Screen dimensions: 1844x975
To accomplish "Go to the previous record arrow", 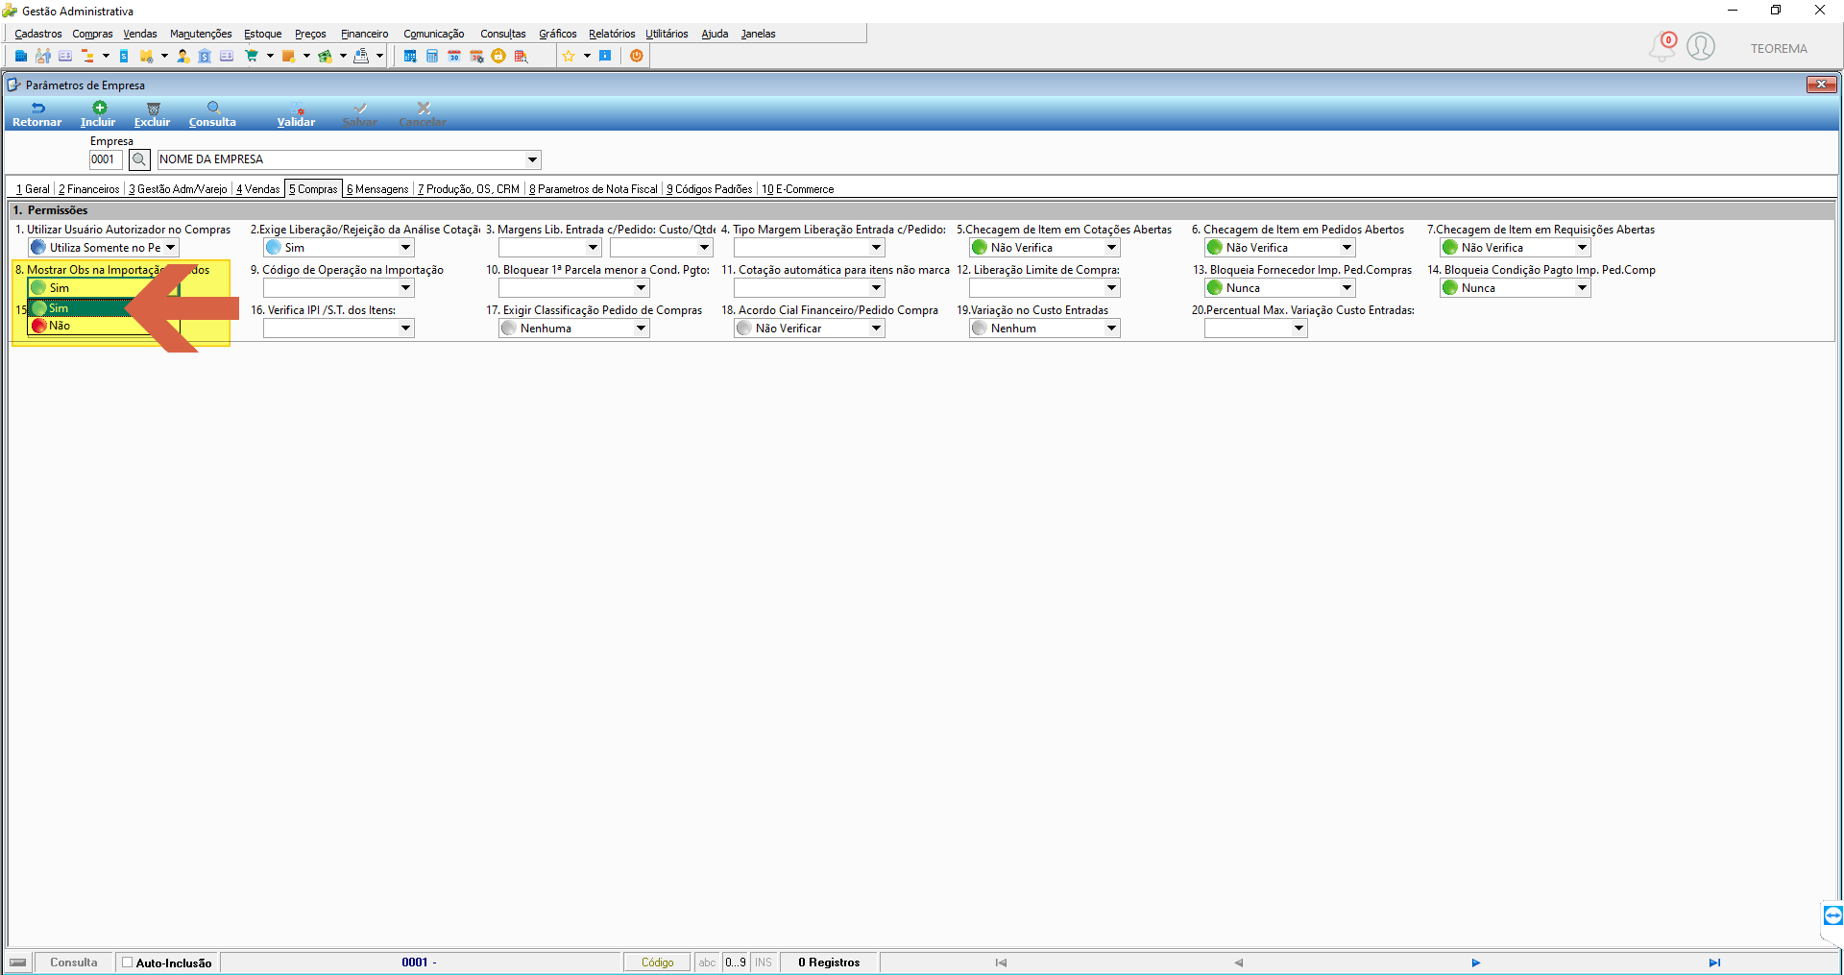I will click(1239, 963).
